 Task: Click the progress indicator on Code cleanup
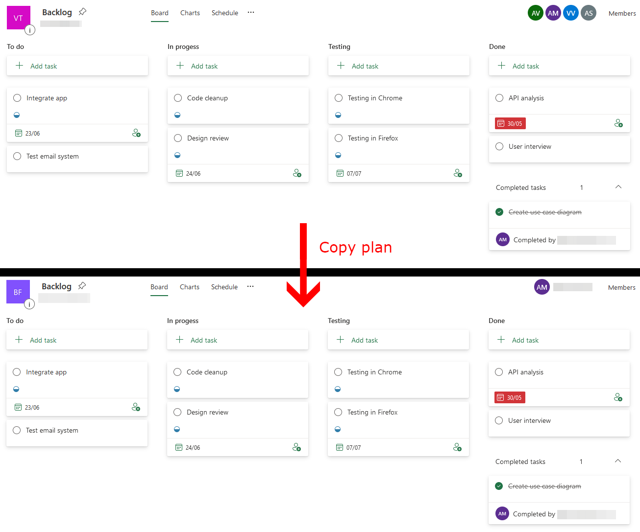pyautogui.click(x=178, y=115)
